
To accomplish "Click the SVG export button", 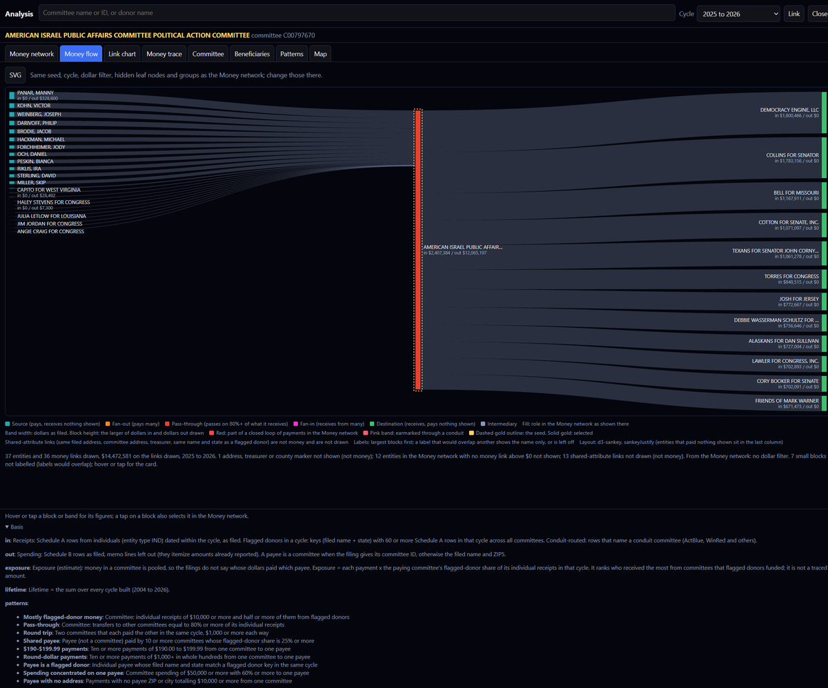I will [15, 75].
